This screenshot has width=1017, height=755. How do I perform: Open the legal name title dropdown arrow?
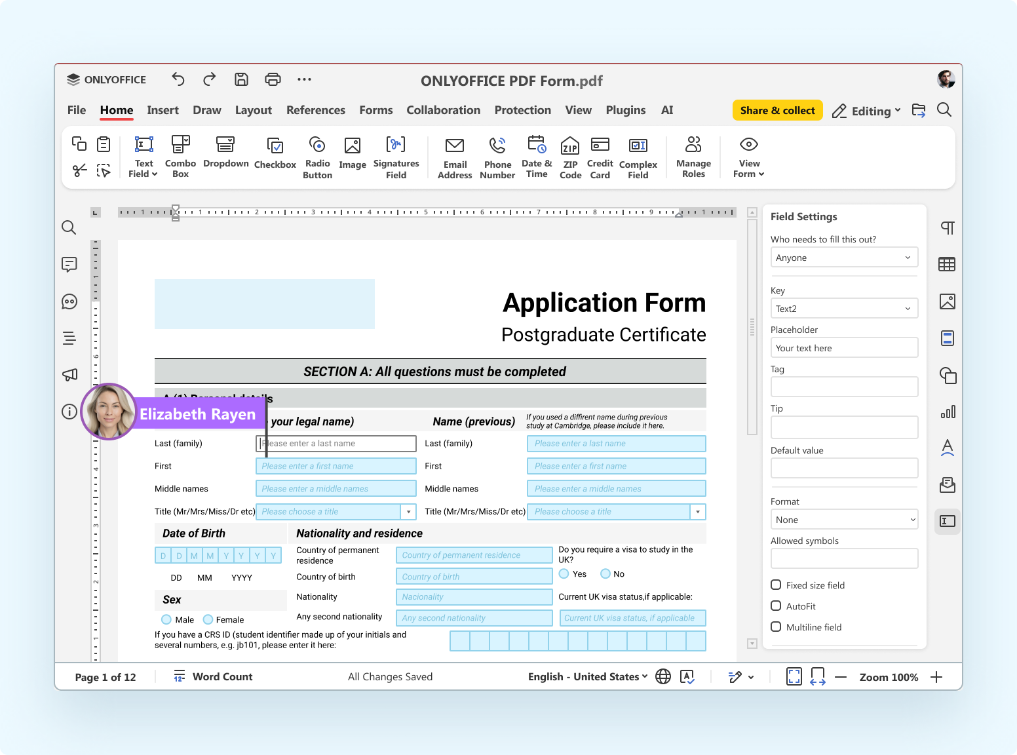tap(409, 512)
